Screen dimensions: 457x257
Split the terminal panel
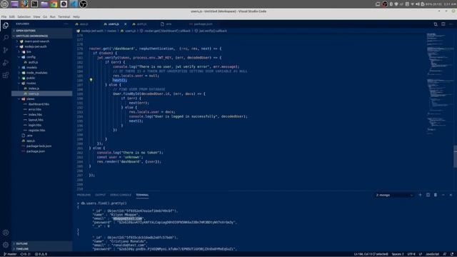(428, 195)
